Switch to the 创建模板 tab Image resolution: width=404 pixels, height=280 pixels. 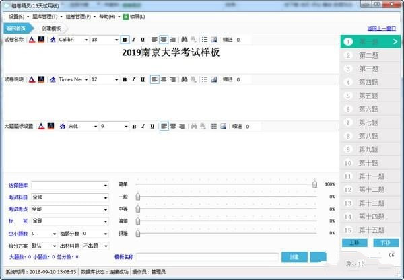tap(51, 28)
